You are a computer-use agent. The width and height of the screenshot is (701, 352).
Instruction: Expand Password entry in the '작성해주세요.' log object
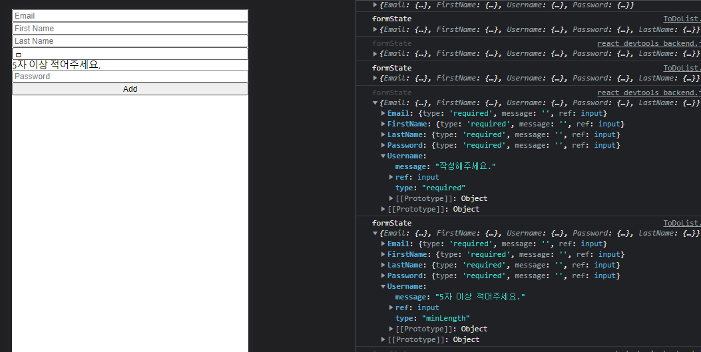click(x=383, y=145)
